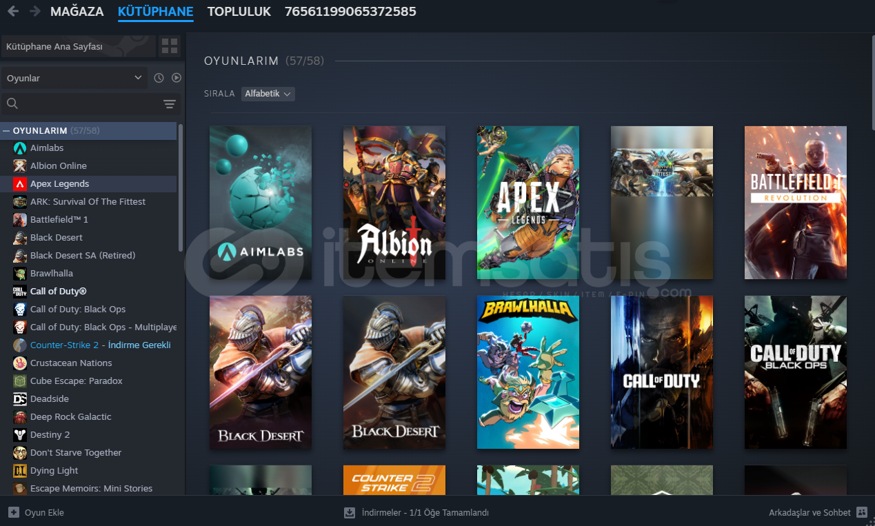Select Call of Duty: Black Ops - Multiplayer entry
This screenshot has height=526, width=875.
tap(89, 327)
